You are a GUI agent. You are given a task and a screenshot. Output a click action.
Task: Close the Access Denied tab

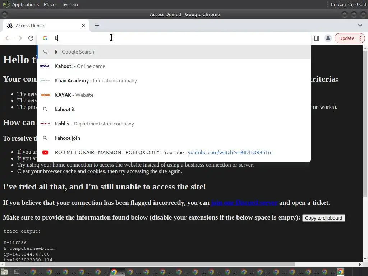83,26
